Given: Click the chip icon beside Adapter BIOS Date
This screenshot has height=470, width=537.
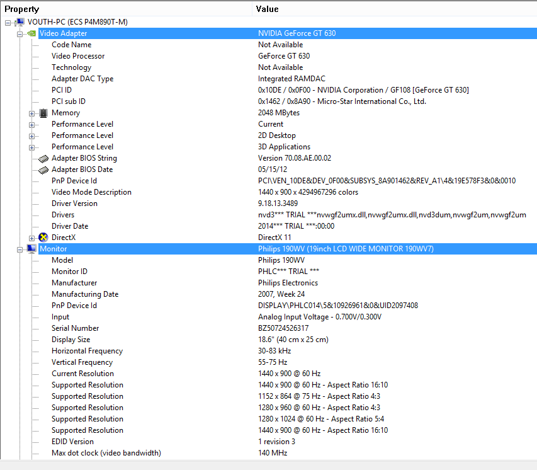Looking at the screenshot, I should (43, 169).
